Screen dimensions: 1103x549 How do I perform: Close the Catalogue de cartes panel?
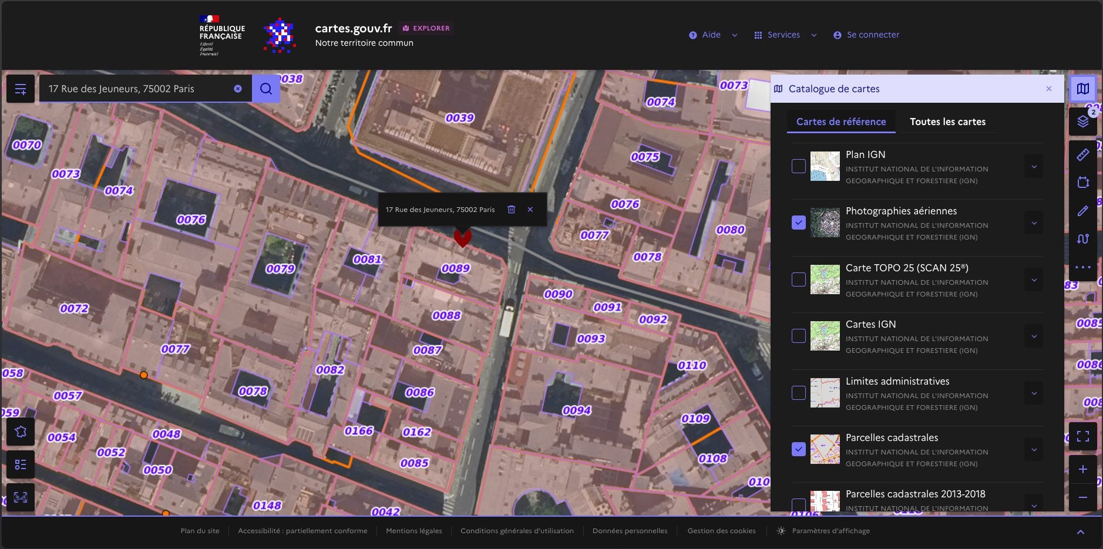pos(1049,89)
